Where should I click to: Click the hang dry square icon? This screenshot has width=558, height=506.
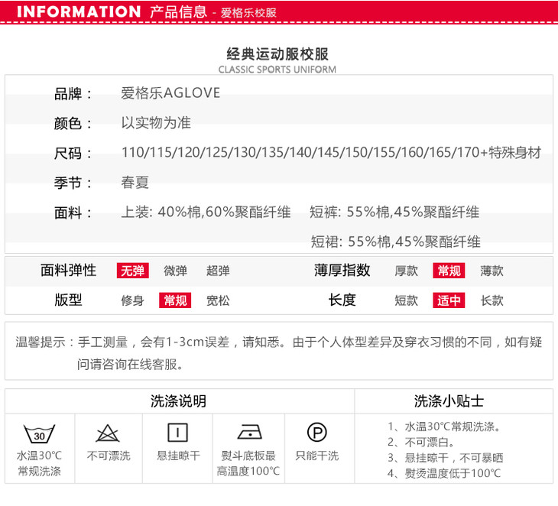(x=177, y=433)
